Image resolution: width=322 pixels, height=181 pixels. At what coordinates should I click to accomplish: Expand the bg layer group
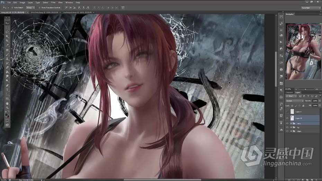pos(291,127)
